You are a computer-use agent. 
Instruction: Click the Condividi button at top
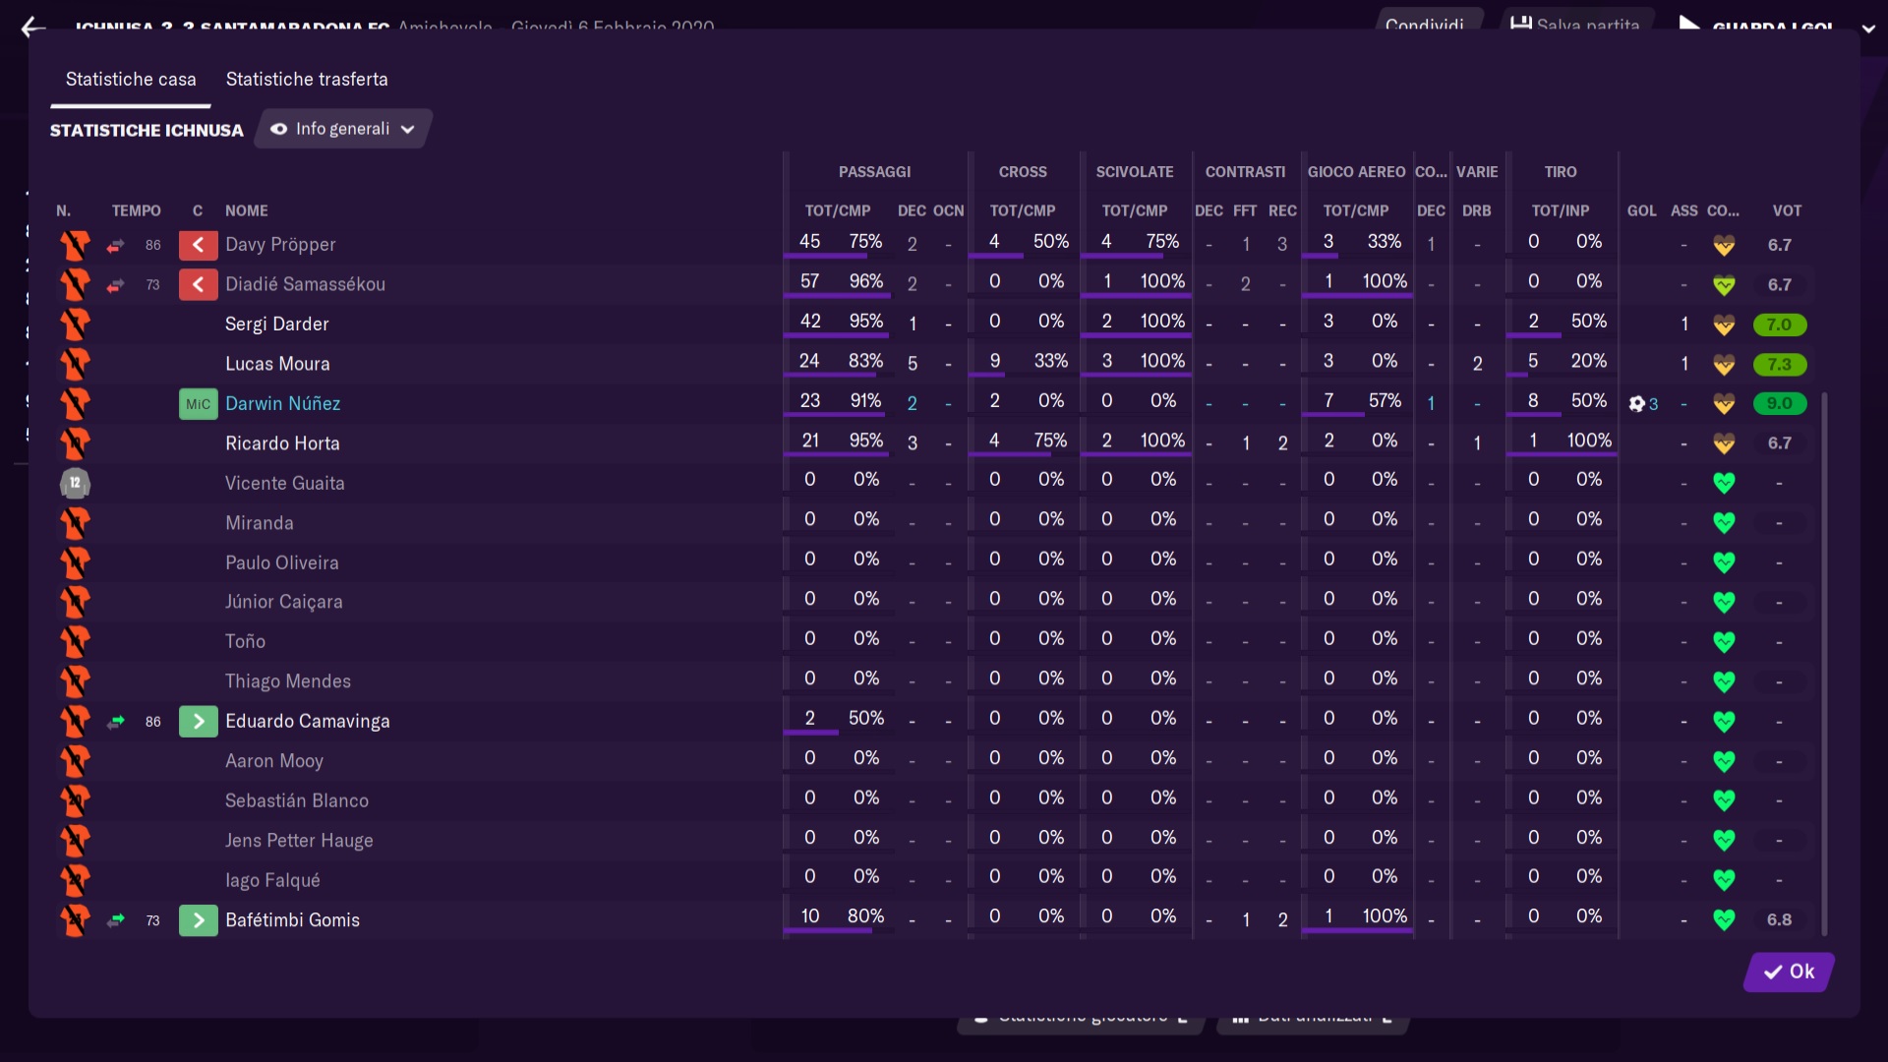point(1424,25)
